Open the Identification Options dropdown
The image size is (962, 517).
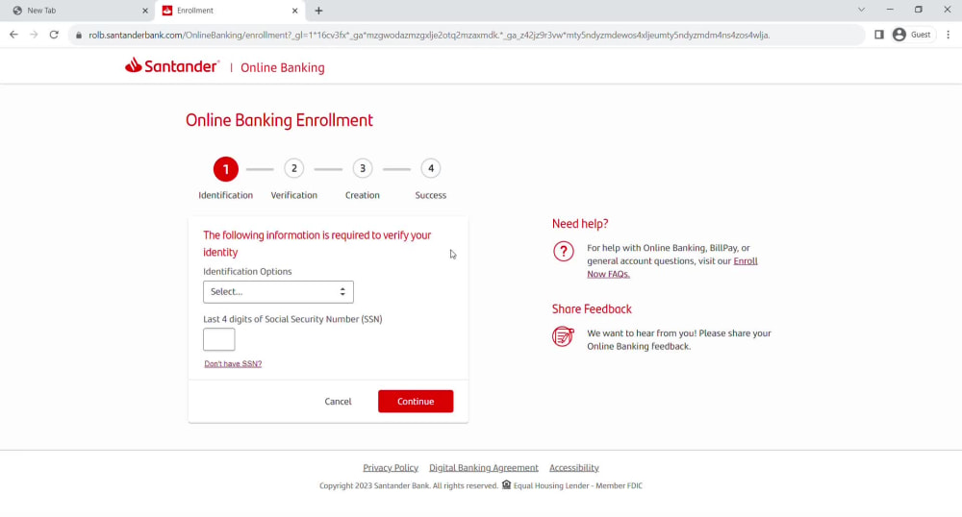pyautogui.click(x=278, y=291)
